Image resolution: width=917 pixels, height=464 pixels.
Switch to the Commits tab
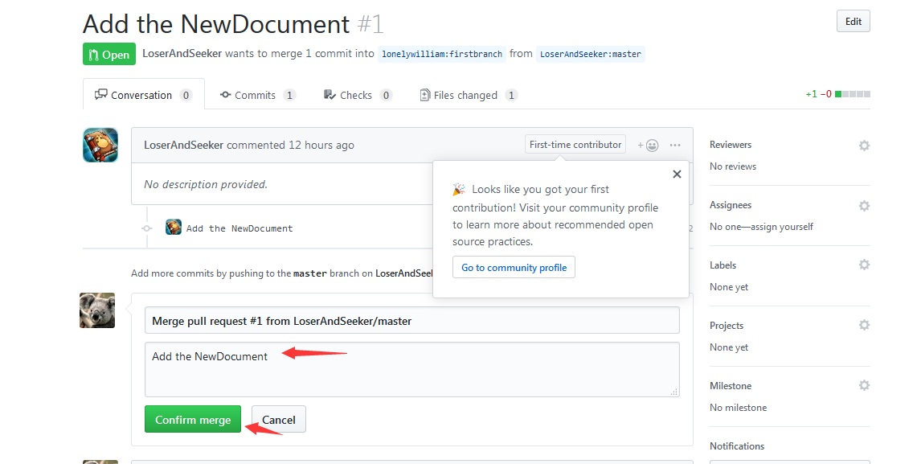(258, 95)
